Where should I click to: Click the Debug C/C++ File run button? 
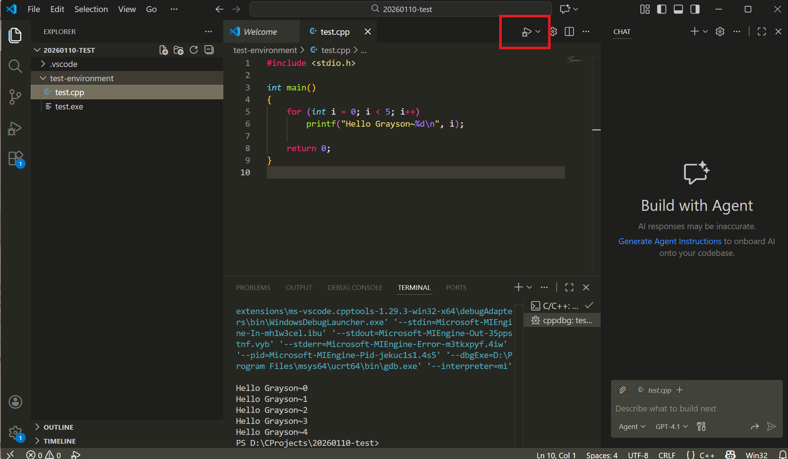coord(527,32)
